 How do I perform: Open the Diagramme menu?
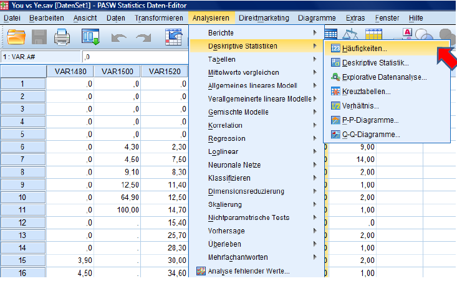tap(317, 18)
